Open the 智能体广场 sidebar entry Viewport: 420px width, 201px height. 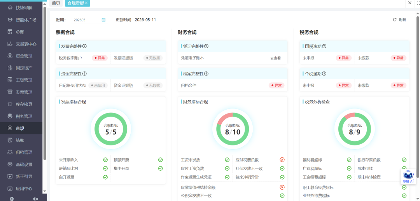pos(21,20)
